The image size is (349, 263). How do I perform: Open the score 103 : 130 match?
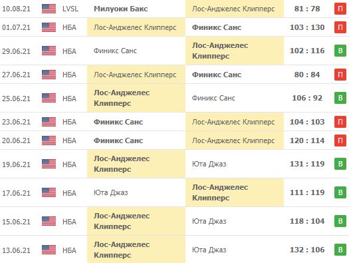pos(307,27)
